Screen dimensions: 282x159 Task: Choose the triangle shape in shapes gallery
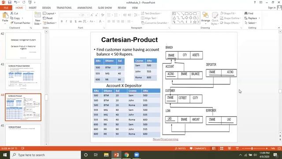pyautogui.click(x=174, y=18)
